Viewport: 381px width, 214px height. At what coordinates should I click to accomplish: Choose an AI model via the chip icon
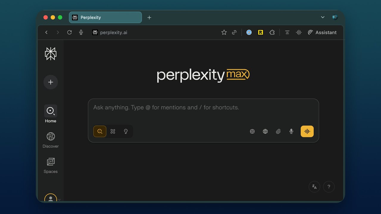(252, 131)
